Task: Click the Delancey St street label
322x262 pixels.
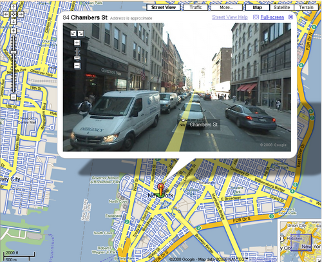Action: tap(240, 171)
